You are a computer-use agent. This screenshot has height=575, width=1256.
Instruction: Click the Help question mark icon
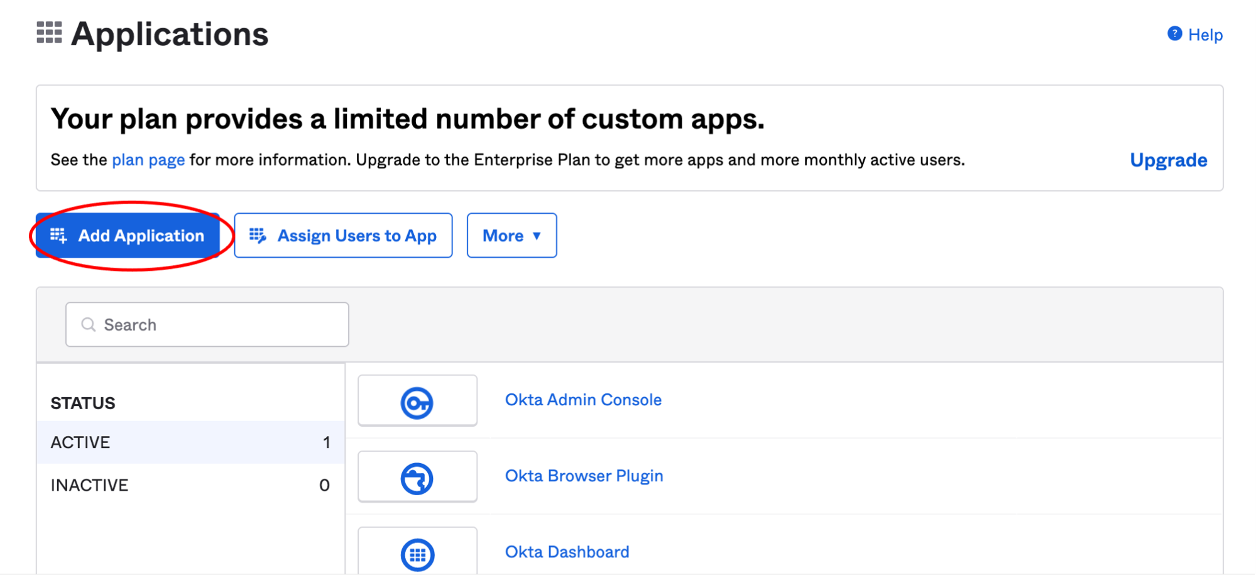pyautogui.click(x=1174, y=34)
